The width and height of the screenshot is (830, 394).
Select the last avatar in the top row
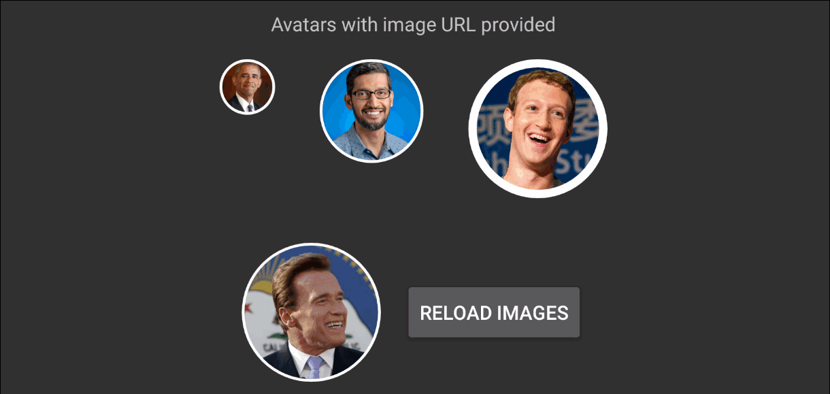tap(537, 129)
